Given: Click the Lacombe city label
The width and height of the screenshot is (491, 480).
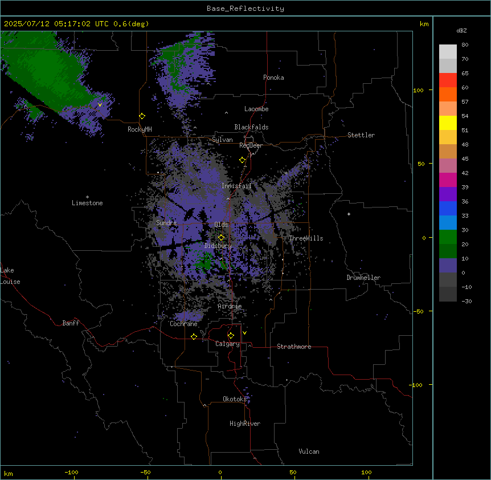Looking at the screenshot, I should pyautogui.click(x=256, y=109).
